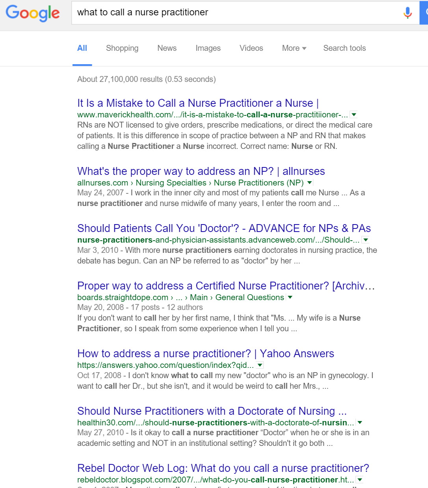This screenshot has height=488, width=428.
Task: Open the Yahoo Answers nurse practitioner result
Action: (205, 354)
